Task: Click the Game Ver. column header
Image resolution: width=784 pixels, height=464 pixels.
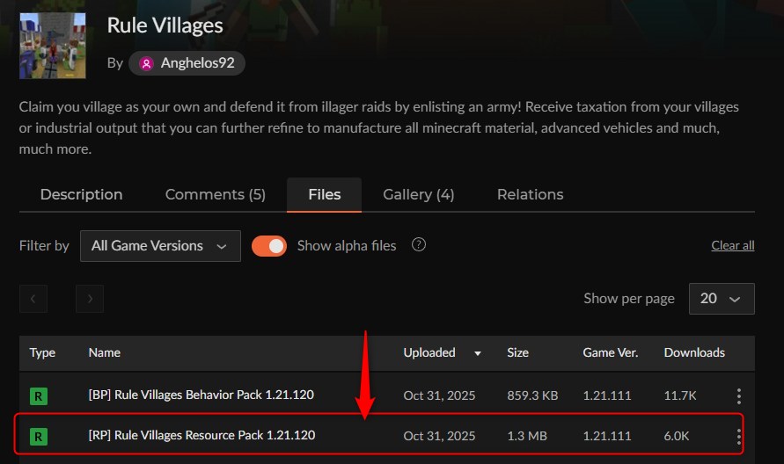Action: pos(610,352)
